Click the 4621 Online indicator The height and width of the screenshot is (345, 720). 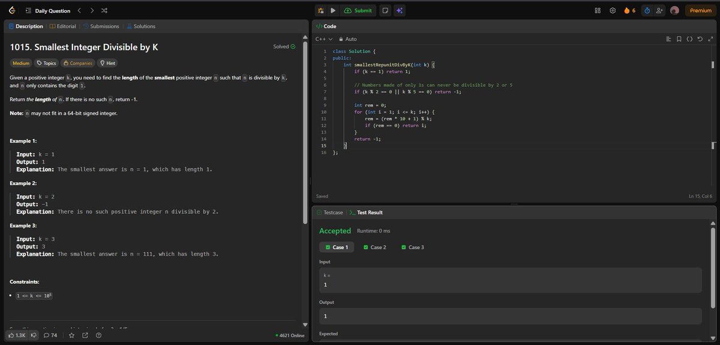click(290, 335)
